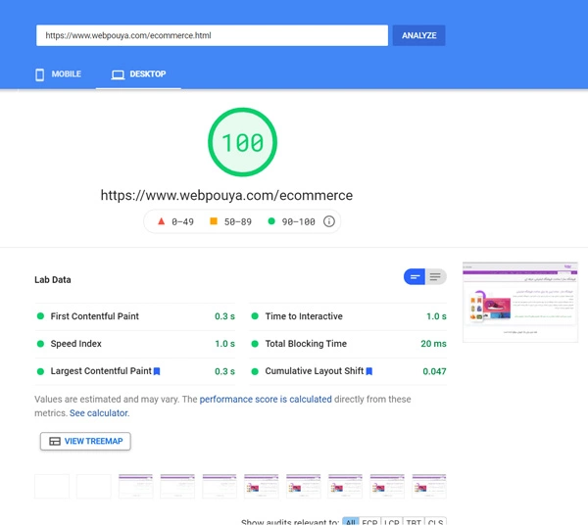
Task: Toggle compact metrics view
Action: point(415,276)
